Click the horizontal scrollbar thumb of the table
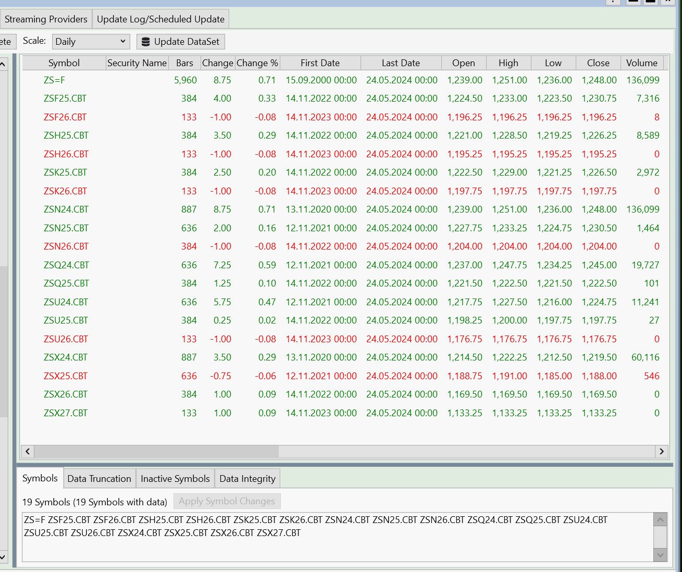 pos(156,451)
